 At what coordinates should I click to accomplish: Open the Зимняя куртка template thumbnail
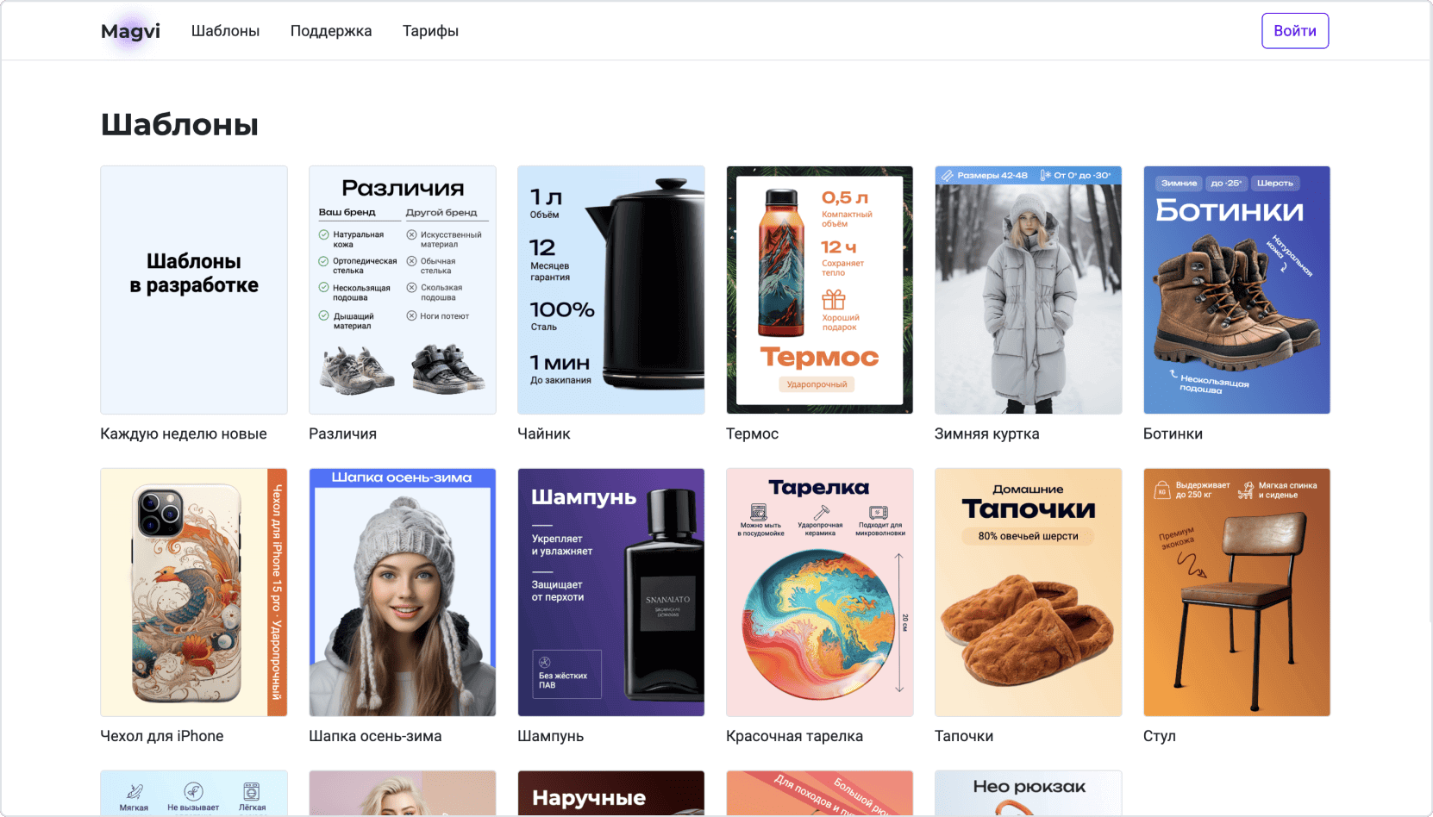tap(1029, 290)
